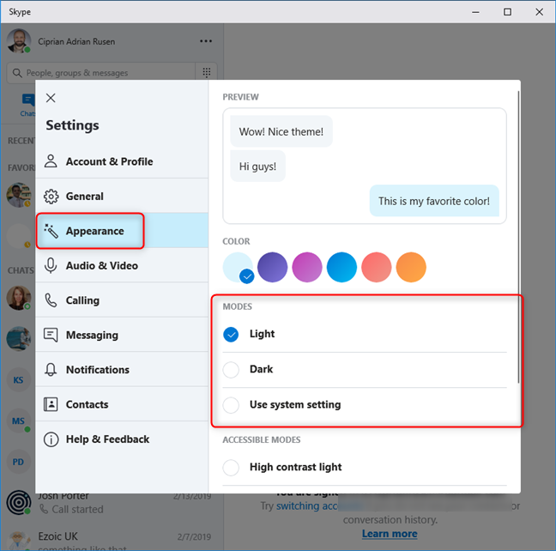Click the People, groups & messages search field
The image size is (556, 551).
(101, 73)
